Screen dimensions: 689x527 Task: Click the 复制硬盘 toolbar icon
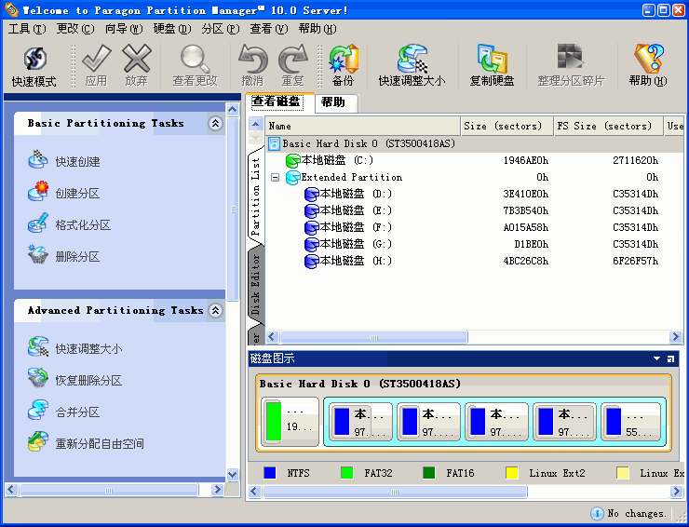pos(493,66)
